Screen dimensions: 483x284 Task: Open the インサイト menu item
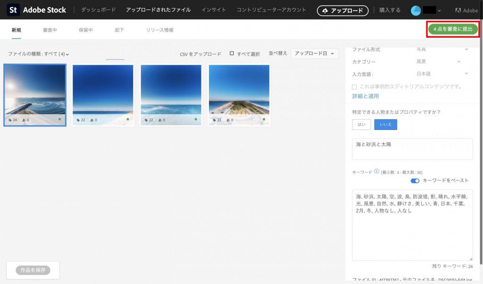click(x=213, y=10)
